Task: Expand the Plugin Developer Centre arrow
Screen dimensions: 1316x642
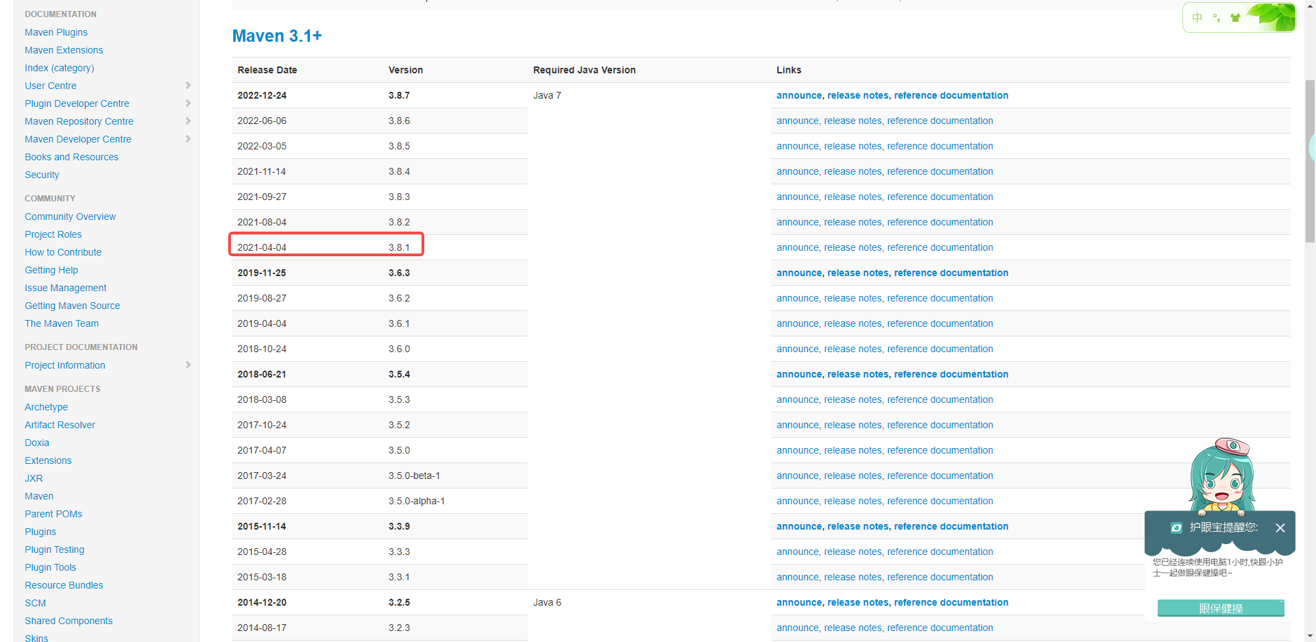Action: 188,103
